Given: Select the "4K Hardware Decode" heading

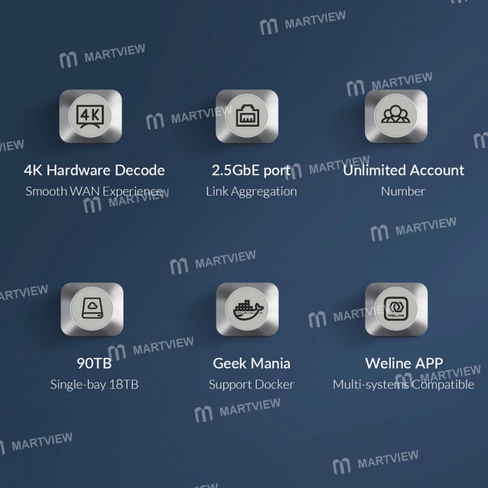Looking at the screenshot, I should [94, 171].
